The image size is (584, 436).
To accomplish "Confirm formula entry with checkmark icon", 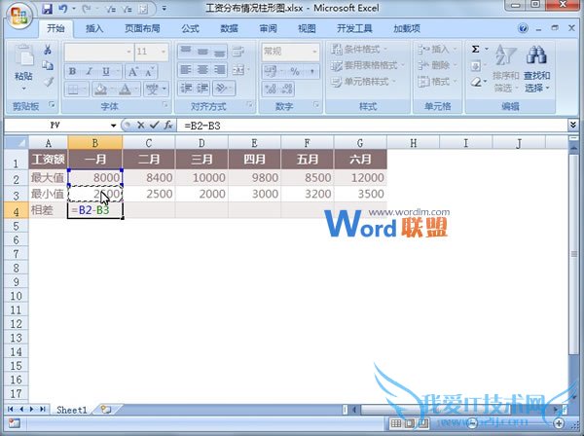I will 154,126.
